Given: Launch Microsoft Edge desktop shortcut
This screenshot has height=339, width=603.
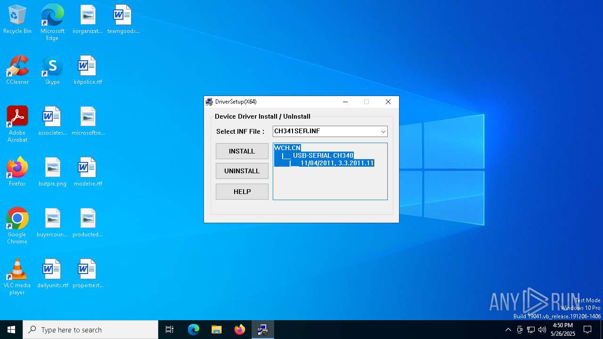Looking at the screenshot, I should [x=52, y=23].
